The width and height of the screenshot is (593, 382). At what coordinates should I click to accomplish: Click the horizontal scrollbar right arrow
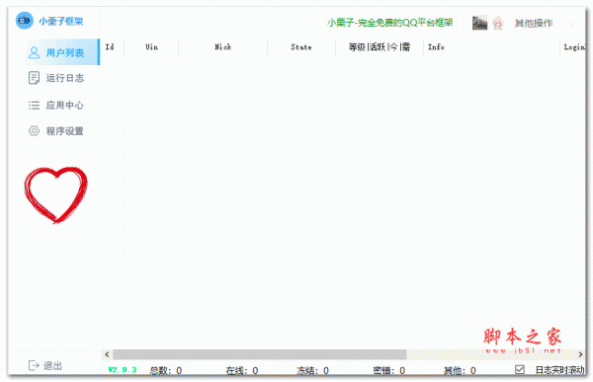(x=580, y=354)
